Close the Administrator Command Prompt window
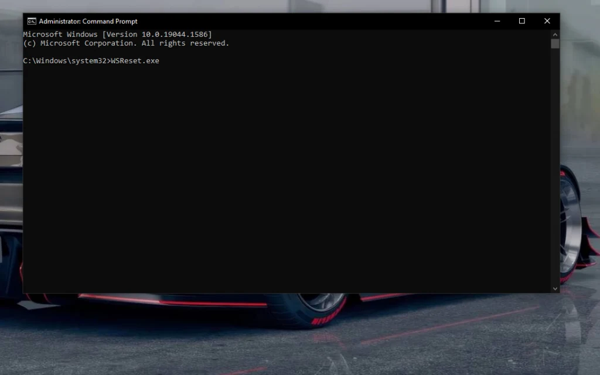Image resolution: width=600 pixels, height=375 pixels. tap(547, 21)
